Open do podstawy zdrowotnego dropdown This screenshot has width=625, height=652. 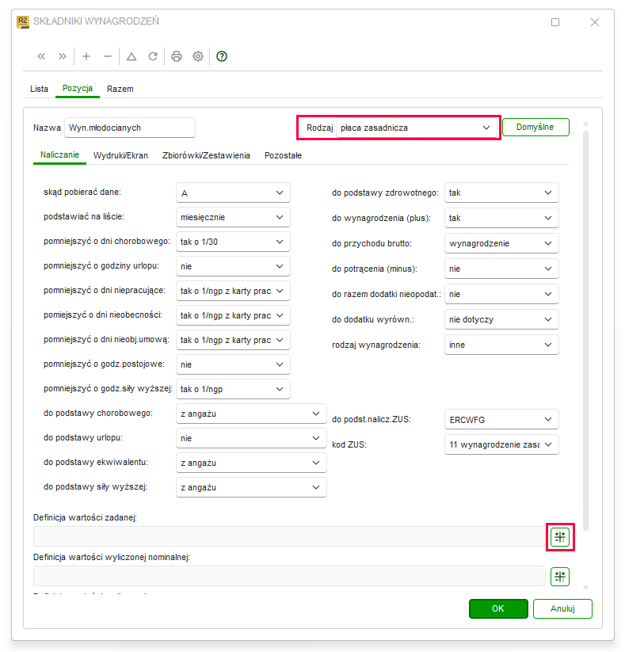click(501, 193)
